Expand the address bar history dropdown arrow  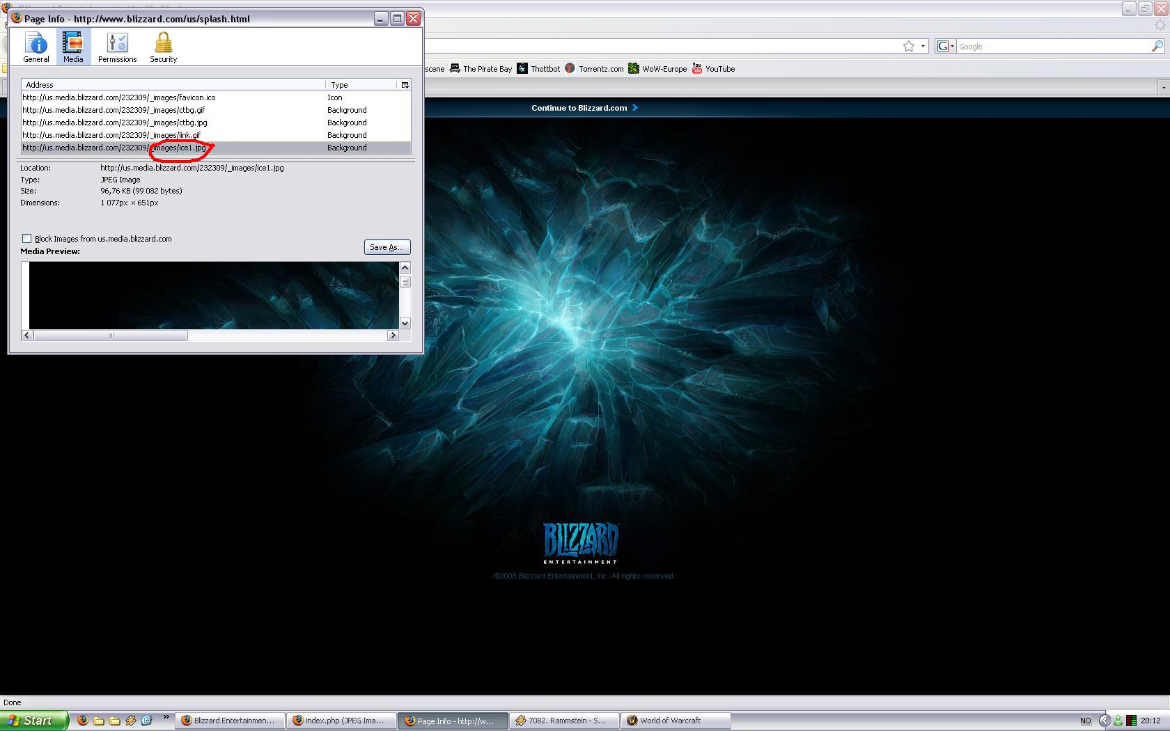[x=923, y=47]
